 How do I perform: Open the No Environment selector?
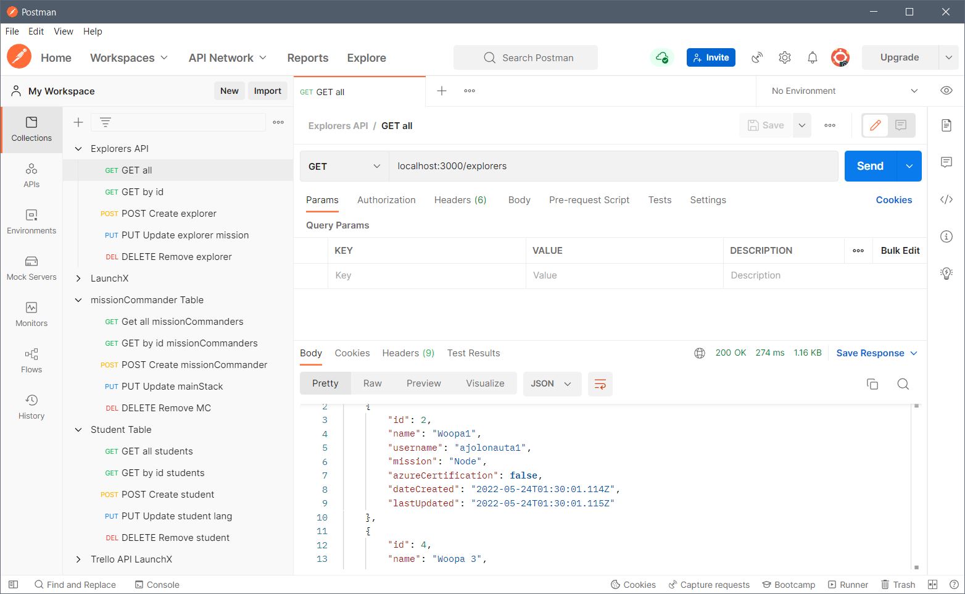[x=845, y=91]
